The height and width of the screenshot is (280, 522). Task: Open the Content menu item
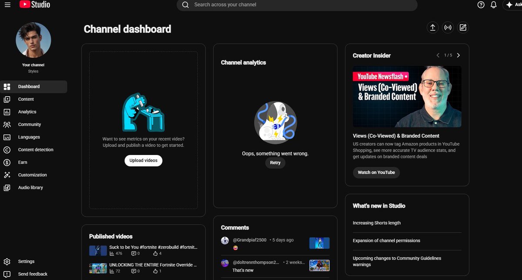(x=34, y=99)
